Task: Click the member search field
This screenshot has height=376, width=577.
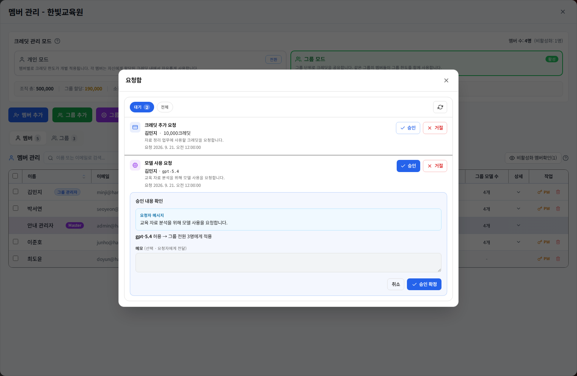Action: tap(82, 158)
